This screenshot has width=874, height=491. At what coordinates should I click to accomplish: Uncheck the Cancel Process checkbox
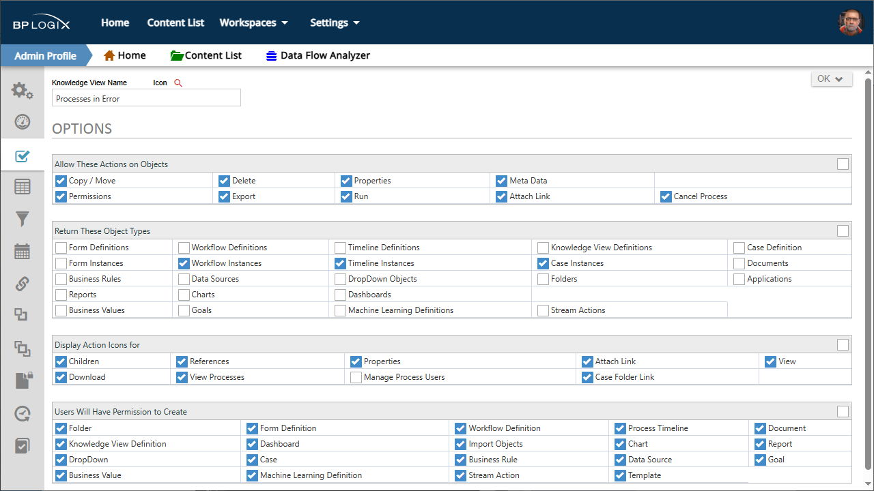666,196
